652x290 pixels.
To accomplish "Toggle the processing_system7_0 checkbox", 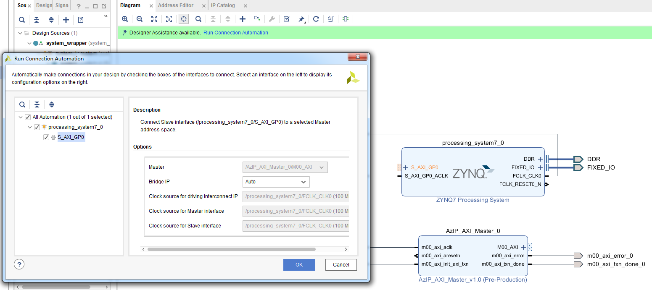I will coord(37,127).
